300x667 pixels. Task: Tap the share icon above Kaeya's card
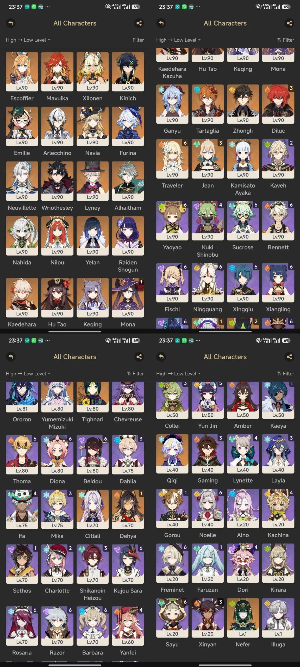pyautogui.click(x=289, y=357)
